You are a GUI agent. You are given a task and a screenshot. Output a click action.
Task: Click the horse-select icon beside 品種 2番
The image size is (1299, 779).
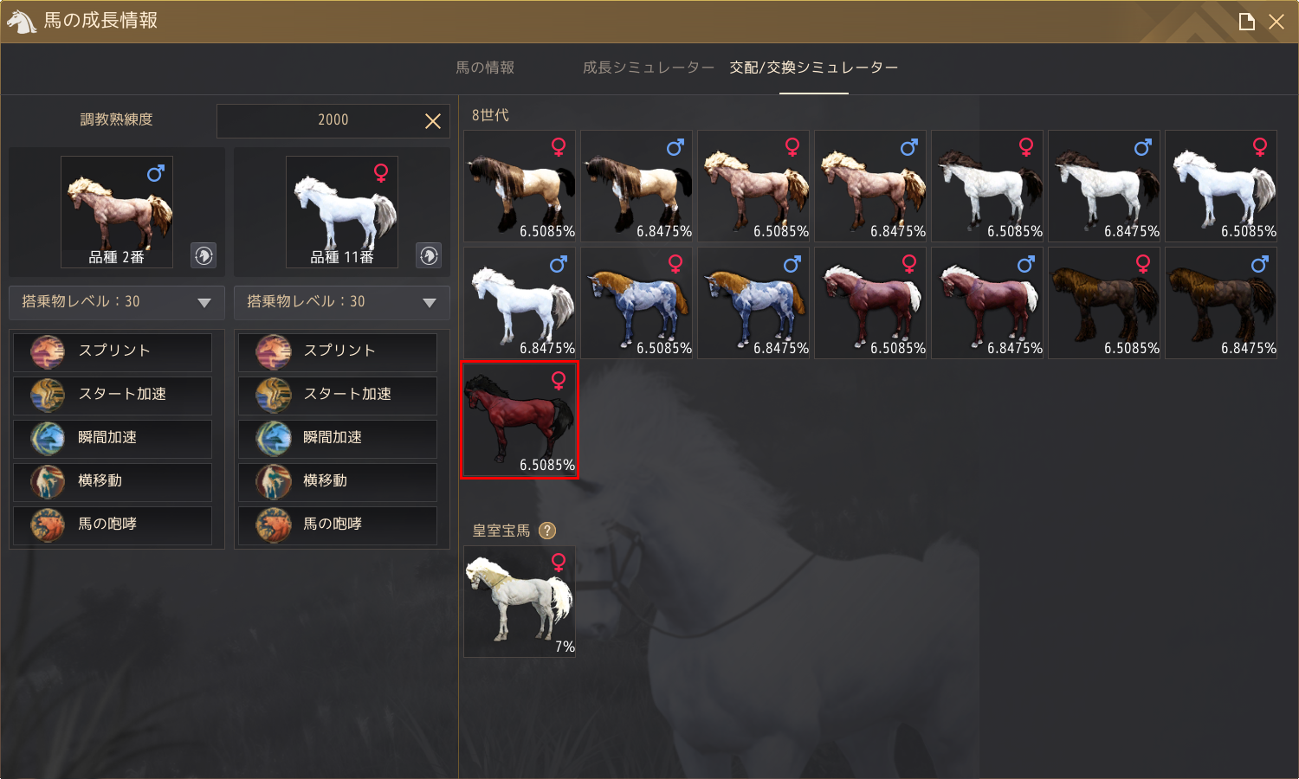coord(204,255)
